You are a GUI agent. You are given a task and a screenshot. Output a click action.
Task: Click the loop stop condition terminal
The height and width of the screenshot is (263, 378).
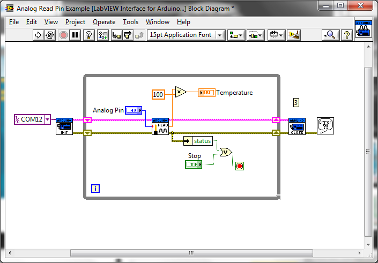point(240,166)
